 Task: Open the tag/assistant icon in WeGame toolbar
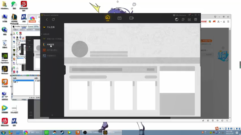(183, 19)
